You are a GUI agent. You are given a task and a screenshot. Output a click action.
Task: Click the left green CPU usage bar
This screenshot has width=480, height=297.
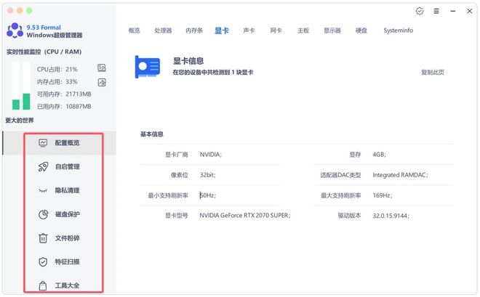(x=16, y=105)
